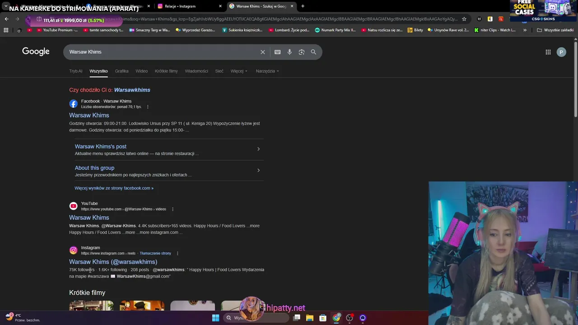Open the YouTube Premium bookmark

click(56, 30)
